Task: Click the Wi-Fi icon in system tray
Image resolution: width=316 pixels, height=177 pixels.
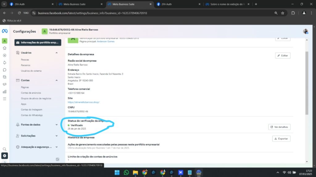Action: click(284, 172)
